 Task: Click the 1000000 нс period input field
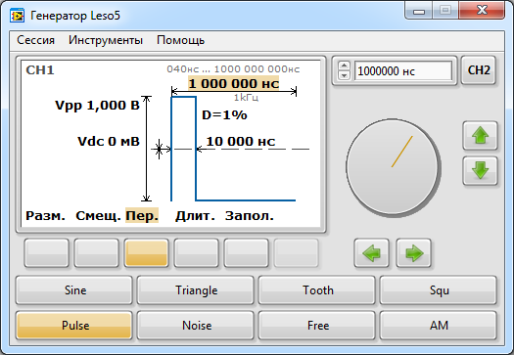(x=403, y=70)
